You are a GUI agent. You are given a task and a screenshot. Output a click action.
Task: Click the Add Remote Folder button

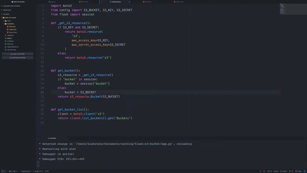18,58
